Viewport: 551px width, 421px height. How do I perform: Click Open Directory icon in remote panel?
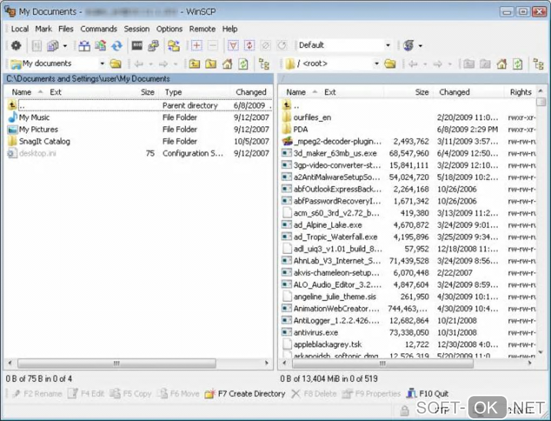click(x=390, y=64)
